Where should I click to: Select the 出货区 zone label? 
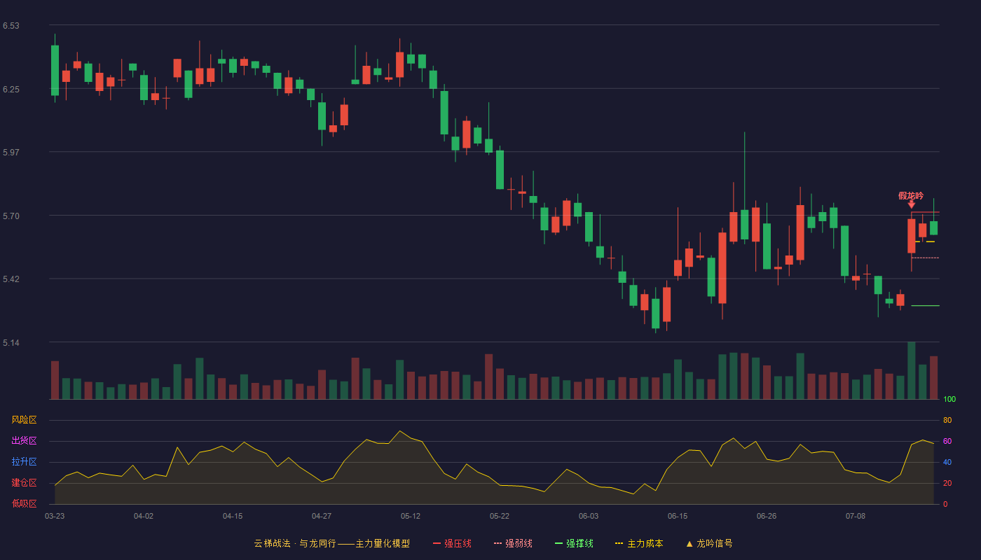(24, 441)
